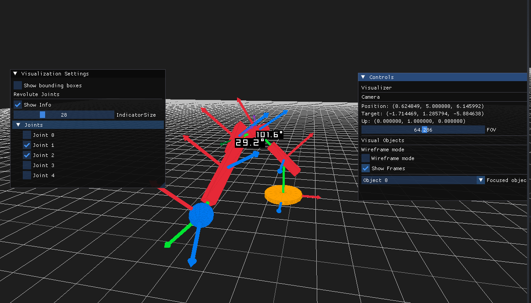This screenshot has height=303, width=531.
Task: Click the camera Up vector text
Action: tap(413, 121)
